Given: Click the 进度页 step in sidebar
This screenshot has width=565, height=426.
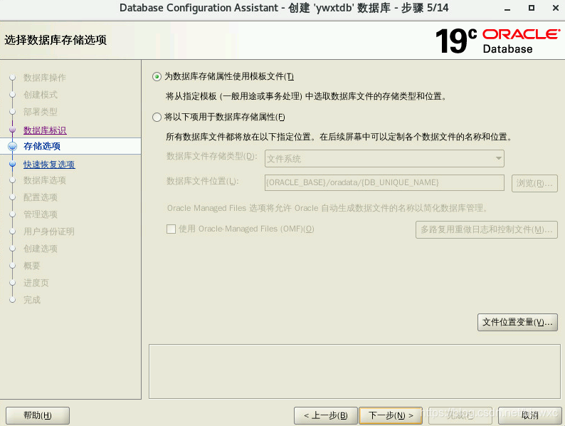Looking at the screenshot, I should point(36,283).
